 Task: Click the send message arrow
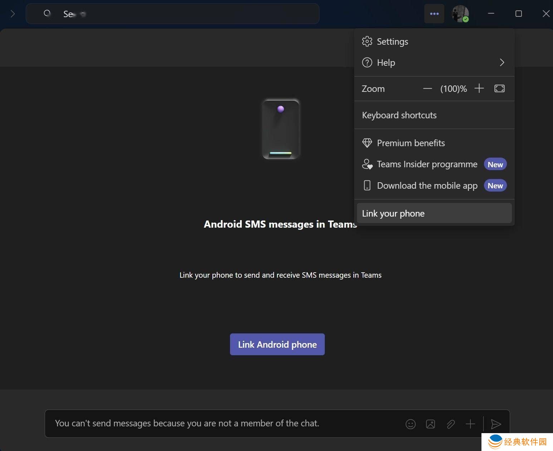[496, 424]
